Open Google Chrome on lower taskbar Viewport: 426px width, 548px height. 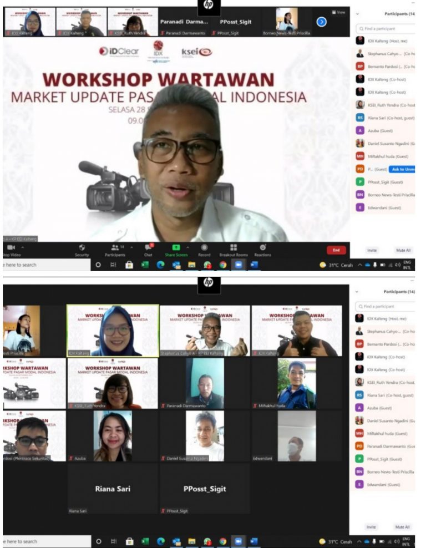(x=222, y=541)
